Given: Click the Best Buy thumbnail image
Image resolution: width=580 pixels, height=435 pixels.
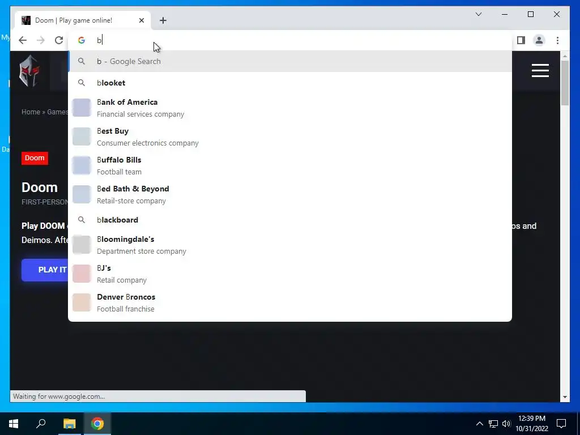Looking at the screenshot, I should [82, 137].
